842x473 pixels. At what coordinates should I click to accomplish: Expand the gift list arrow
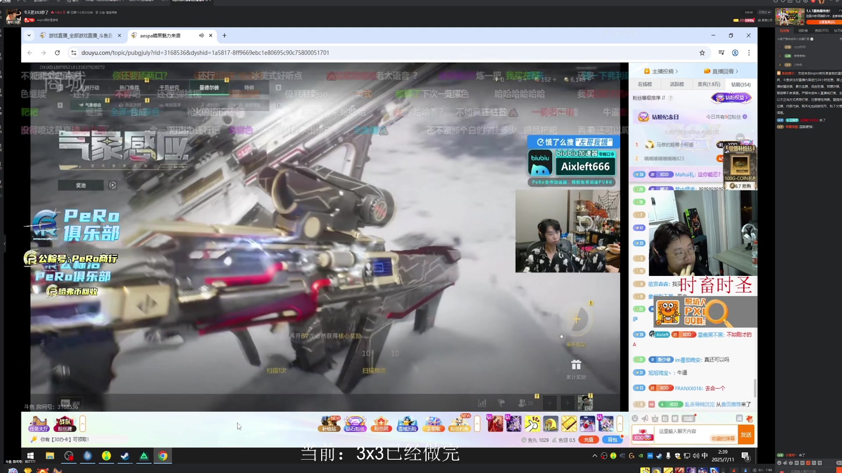click(x=620, y=424)
